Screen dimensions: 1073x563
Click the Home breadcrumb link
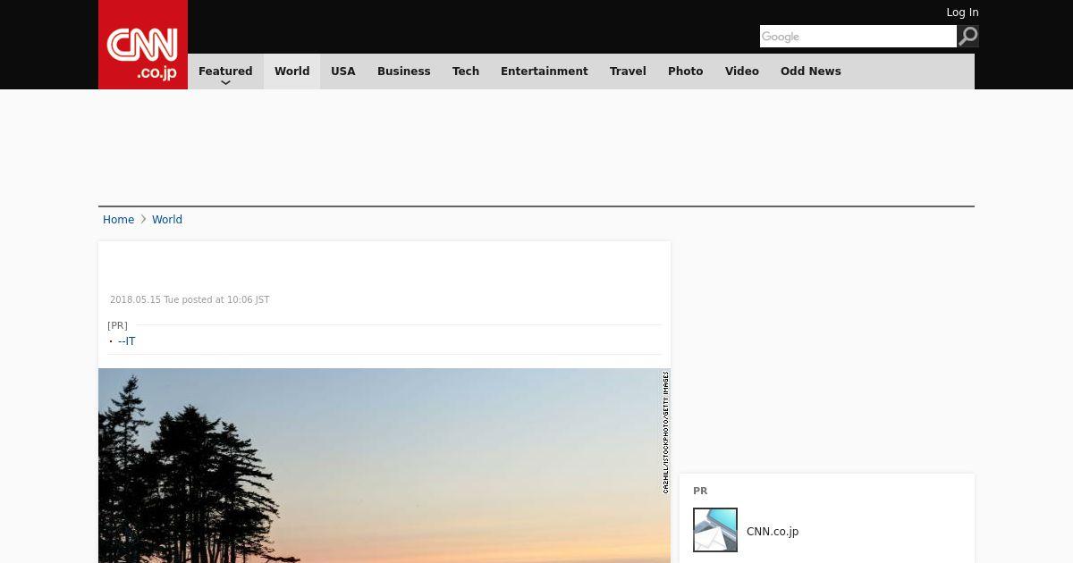click(x=118, y=220)
